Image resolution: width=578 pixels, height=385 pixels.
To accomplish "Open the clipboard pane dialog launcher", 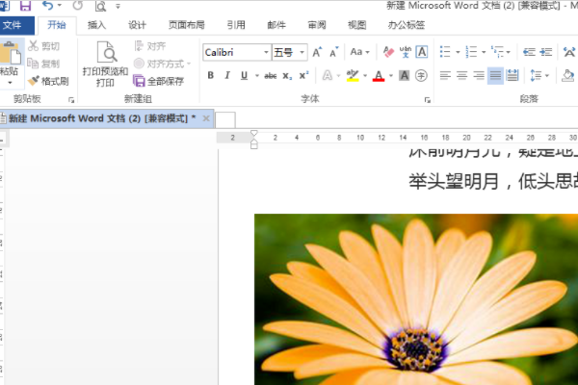I will [71, 100].
